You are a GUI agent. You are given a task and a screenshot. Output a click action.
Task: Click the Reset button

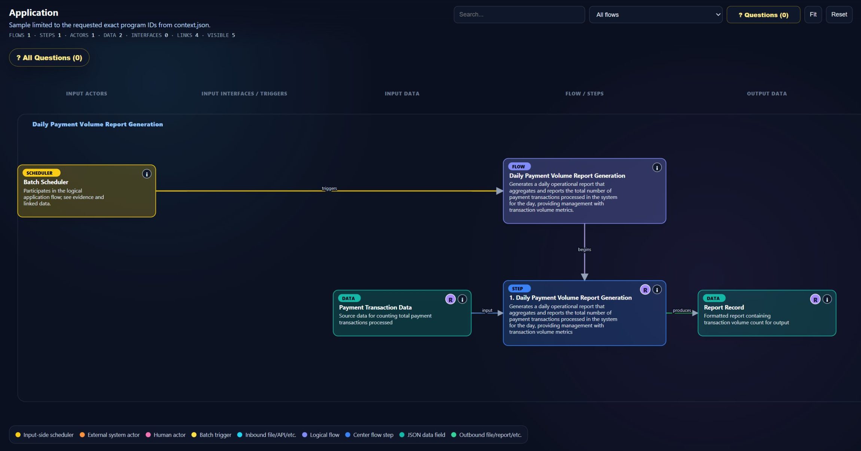839,15
